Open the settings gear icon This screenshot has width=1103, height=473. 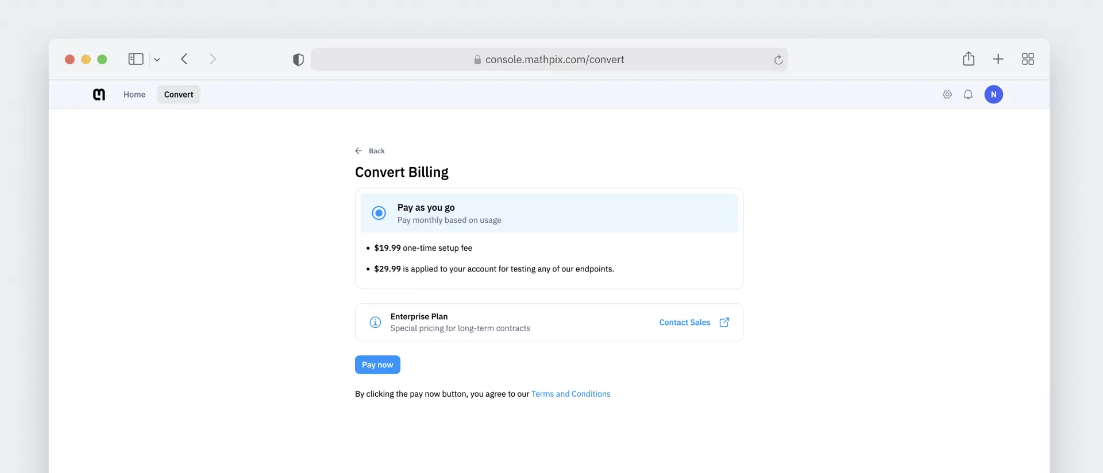[947, 94]
